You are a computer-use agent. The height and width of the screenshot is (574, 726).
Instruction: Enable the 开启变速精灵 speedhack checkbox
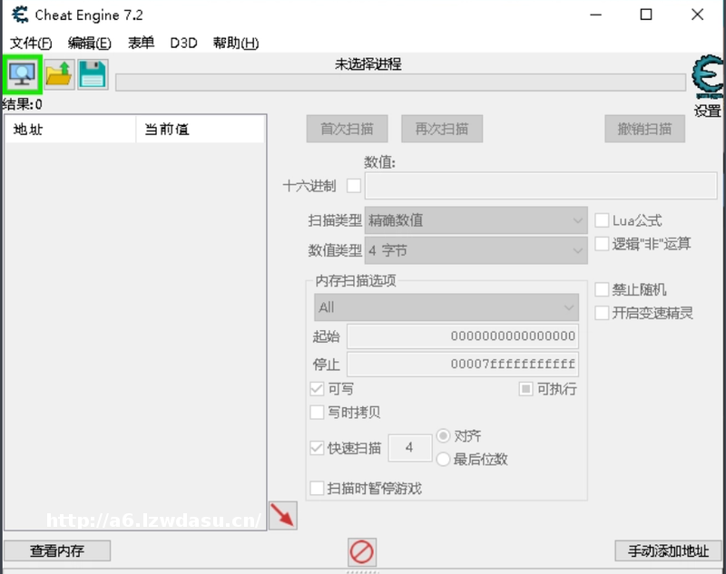point(602,313)
